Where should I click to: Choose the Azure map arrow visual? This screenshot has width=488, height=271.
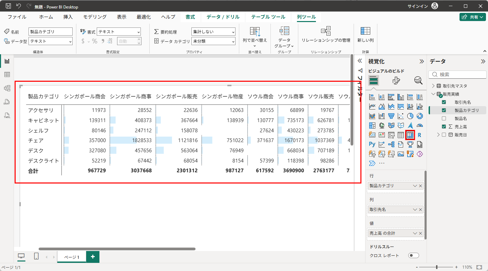click(x=410, y=125)
